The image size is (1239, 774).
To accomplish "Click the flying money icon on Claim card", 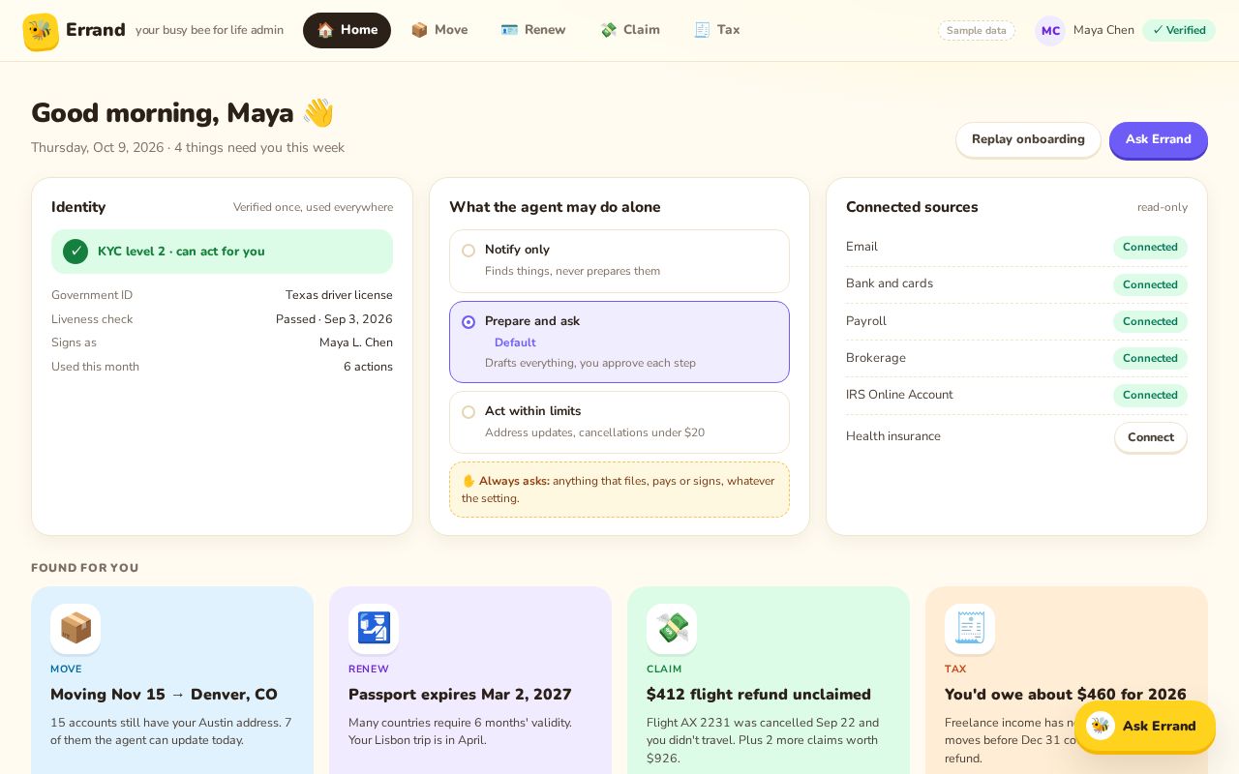I will tap(672, 629).
